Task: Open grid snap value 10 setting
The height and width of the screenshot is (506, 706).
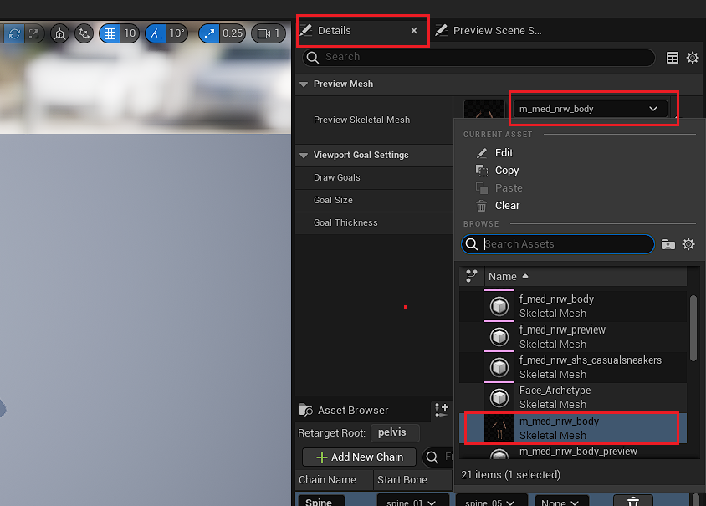Action: pyautogui.click(x=130, y=33)
